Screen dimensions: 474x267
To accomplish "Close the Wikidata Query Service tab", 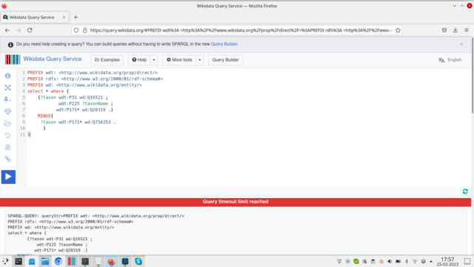I will tap(64, 17).
